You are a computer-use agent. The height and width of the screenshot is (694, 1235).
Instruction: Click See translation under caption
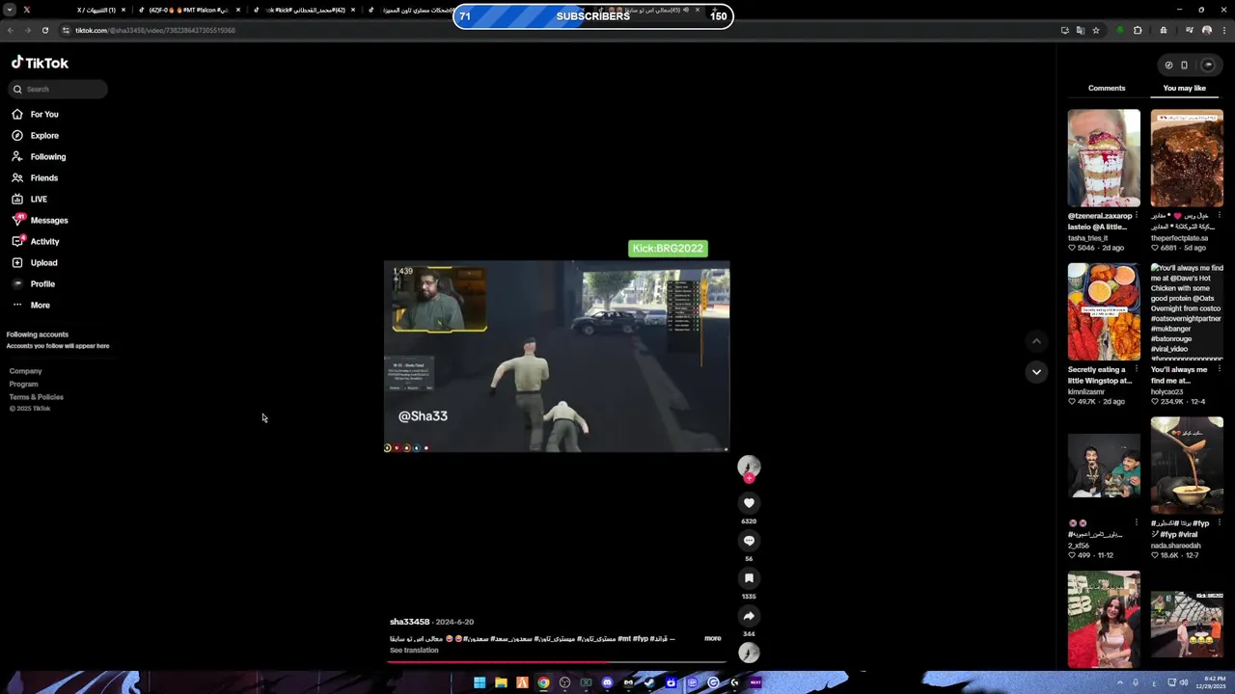[414, 650]
